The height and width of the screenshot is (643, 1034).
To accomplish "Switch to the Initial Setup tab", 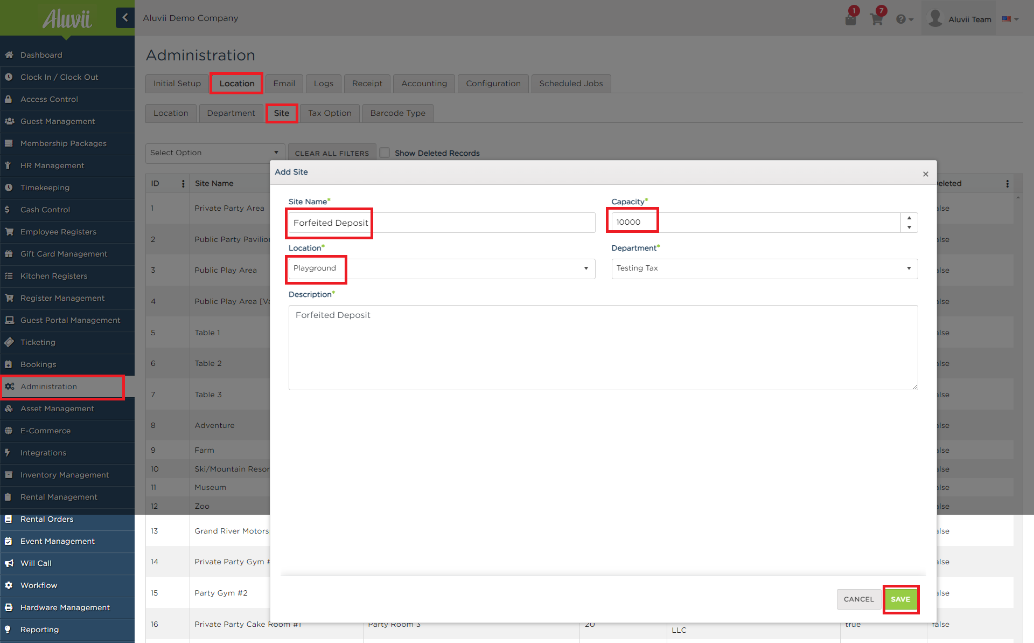I will coord(177,84).
